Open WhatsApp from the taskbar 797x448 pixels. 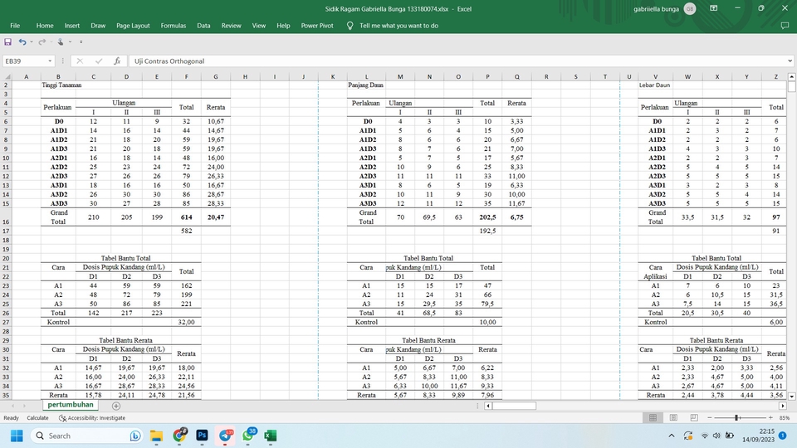(x=247, y=436)
